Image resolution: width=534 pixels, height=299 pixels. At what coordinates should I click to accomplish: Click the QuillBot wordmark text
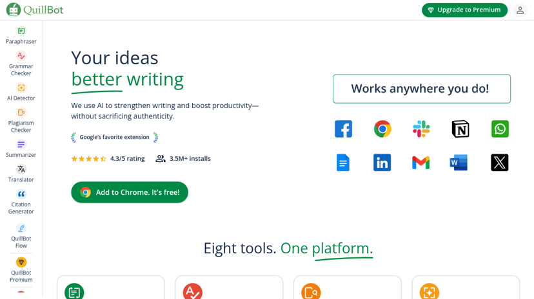43,10
